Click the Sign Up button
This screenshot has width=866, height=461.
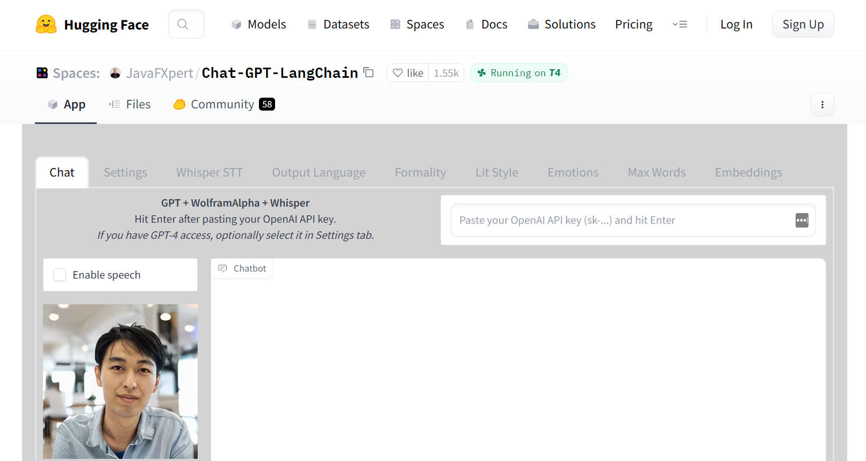pos(803,24)
